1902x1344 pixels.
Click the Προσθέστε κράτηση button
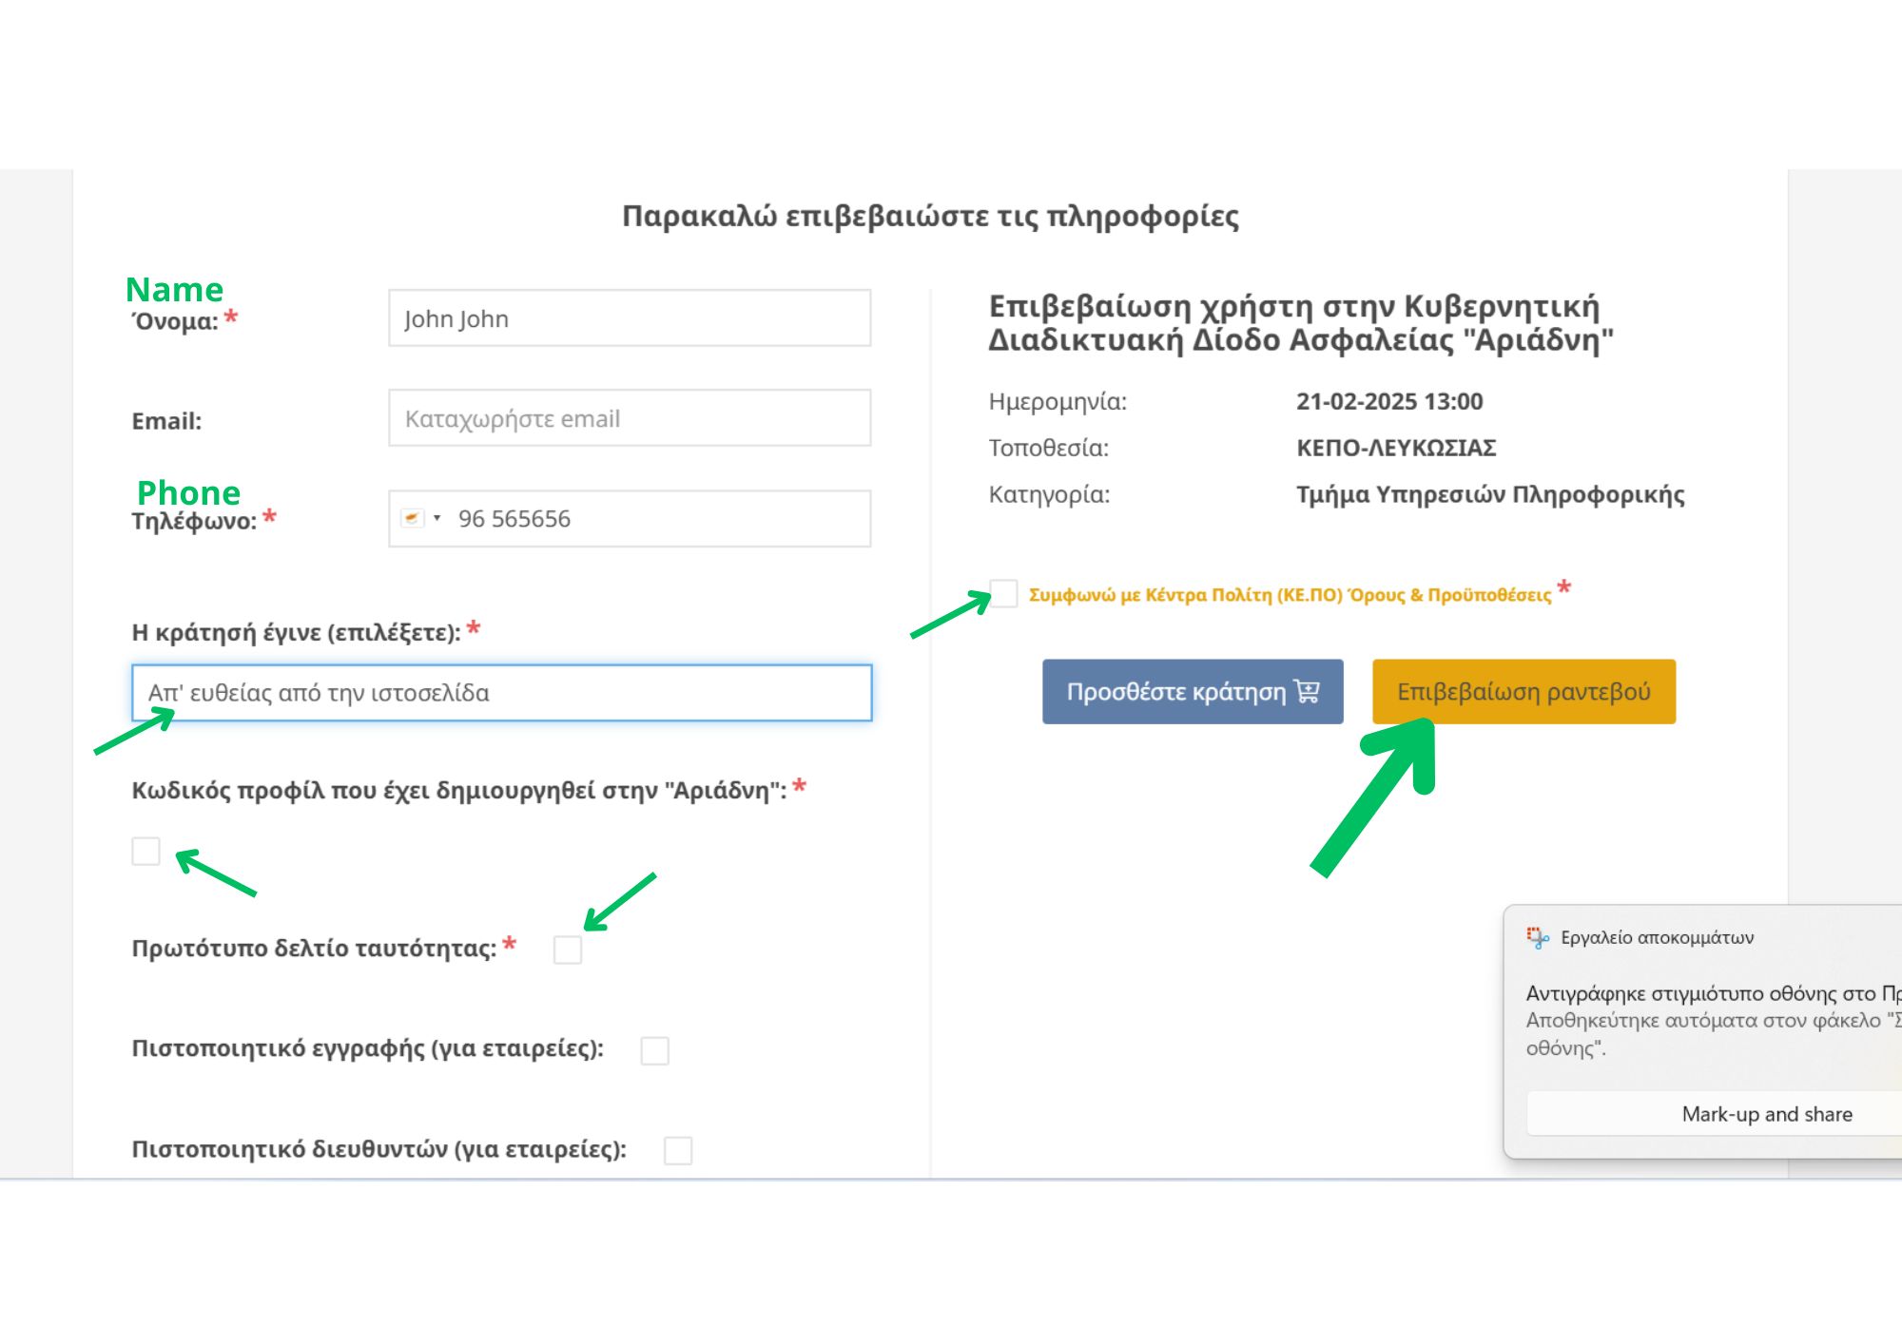click(1192, 691)
